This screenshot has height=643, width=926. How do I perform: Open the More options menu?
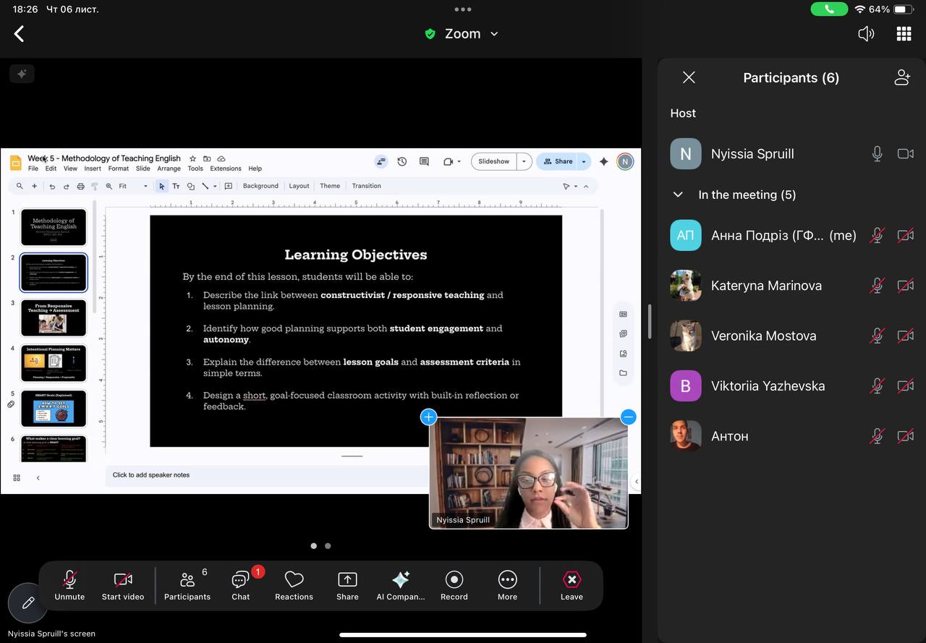coord(507,580)
